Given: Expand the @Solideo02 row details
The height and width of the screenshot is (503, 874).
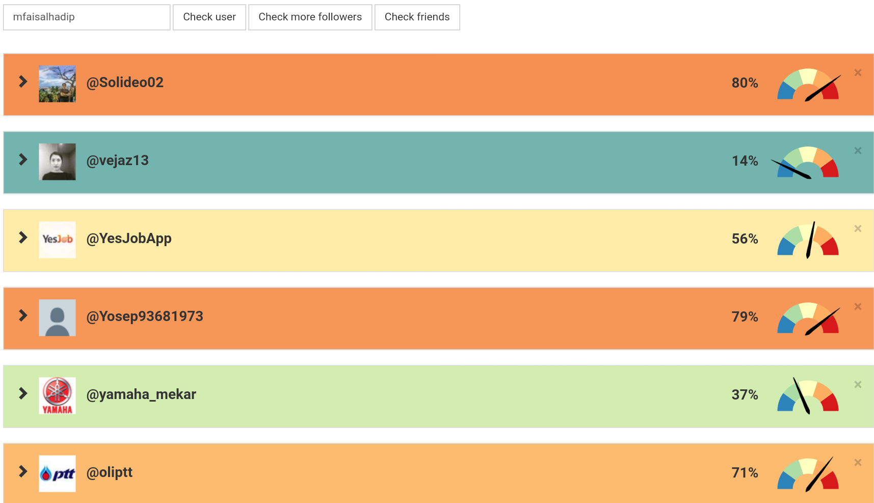Looking at the screenshot, I should click(x=23, y=82).
